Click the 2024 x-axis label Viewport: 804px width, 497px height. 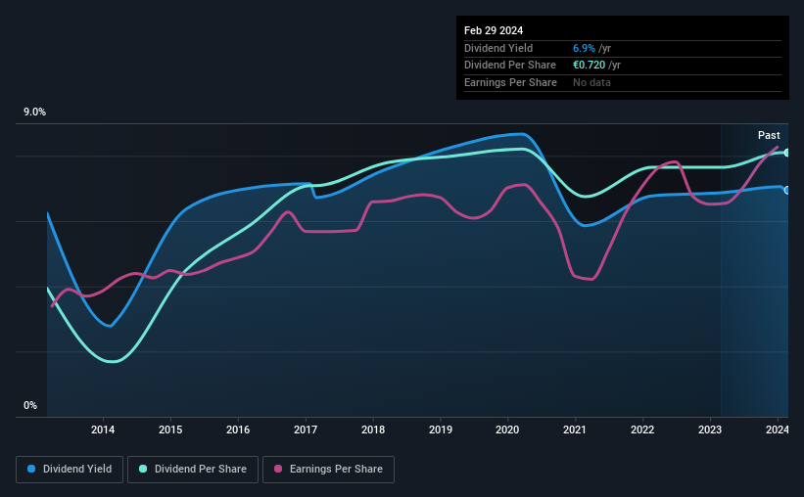click(x=777, y=429)
